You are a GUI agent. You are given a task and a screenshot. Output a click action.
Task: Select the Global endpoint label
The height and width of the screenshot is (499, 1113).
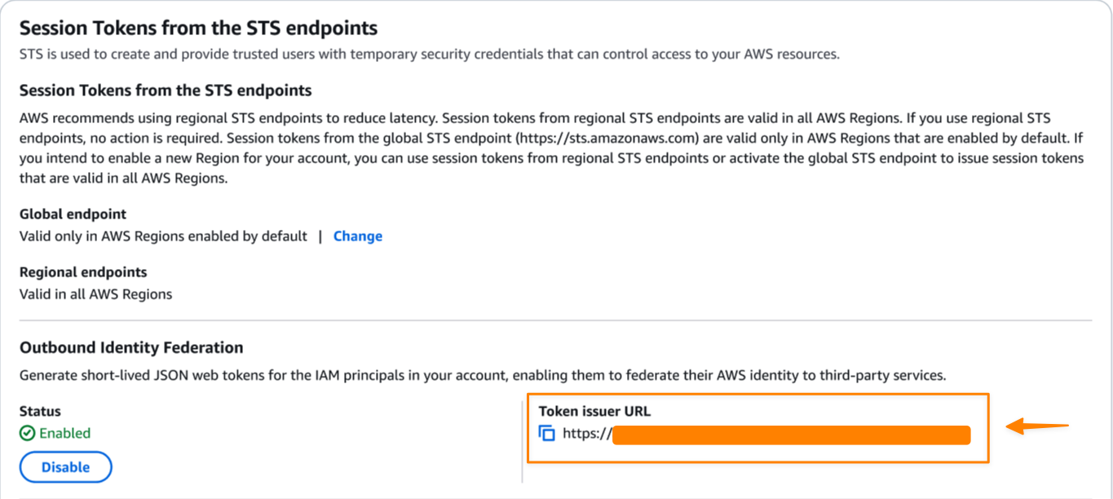[73, 214]
